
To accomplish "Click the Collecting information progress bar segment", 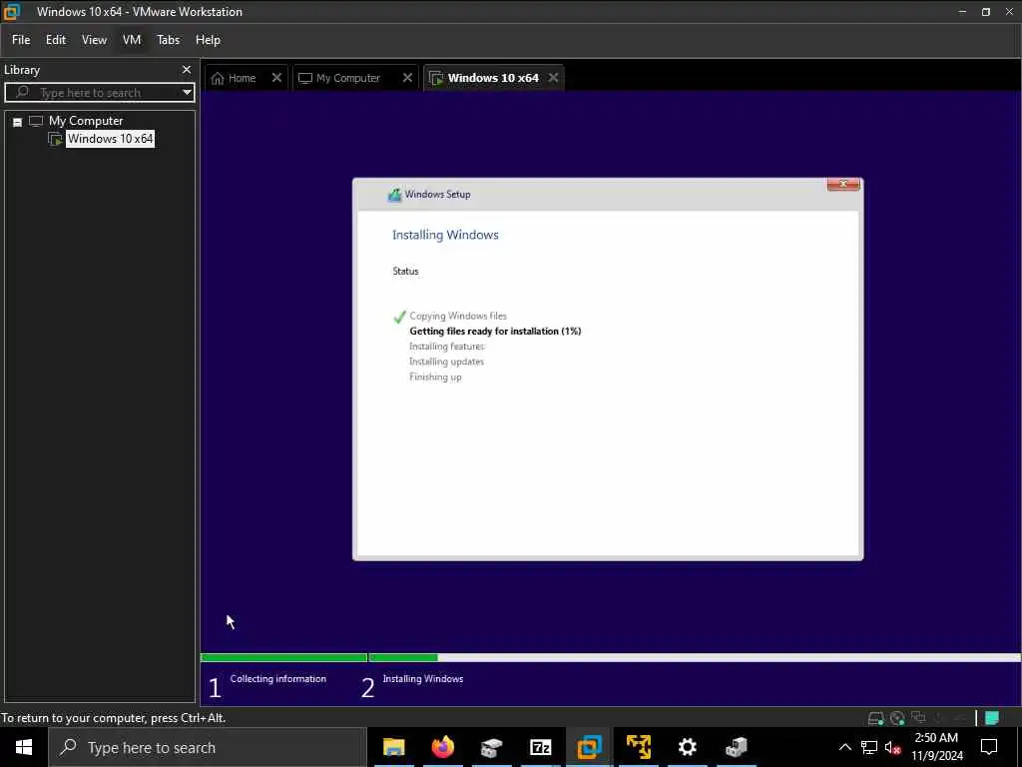I will (283, 657).
